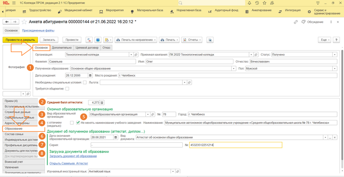Toggle the Необходимы специальные условия checkbox
Screen dimensions: 344x177
85,82
